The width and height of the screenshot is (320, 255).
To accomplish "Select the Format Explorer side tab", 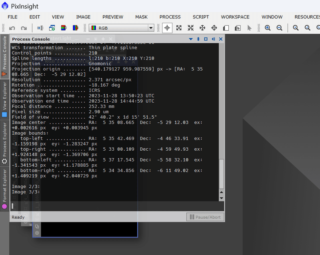I will click(x=4, y=189).
